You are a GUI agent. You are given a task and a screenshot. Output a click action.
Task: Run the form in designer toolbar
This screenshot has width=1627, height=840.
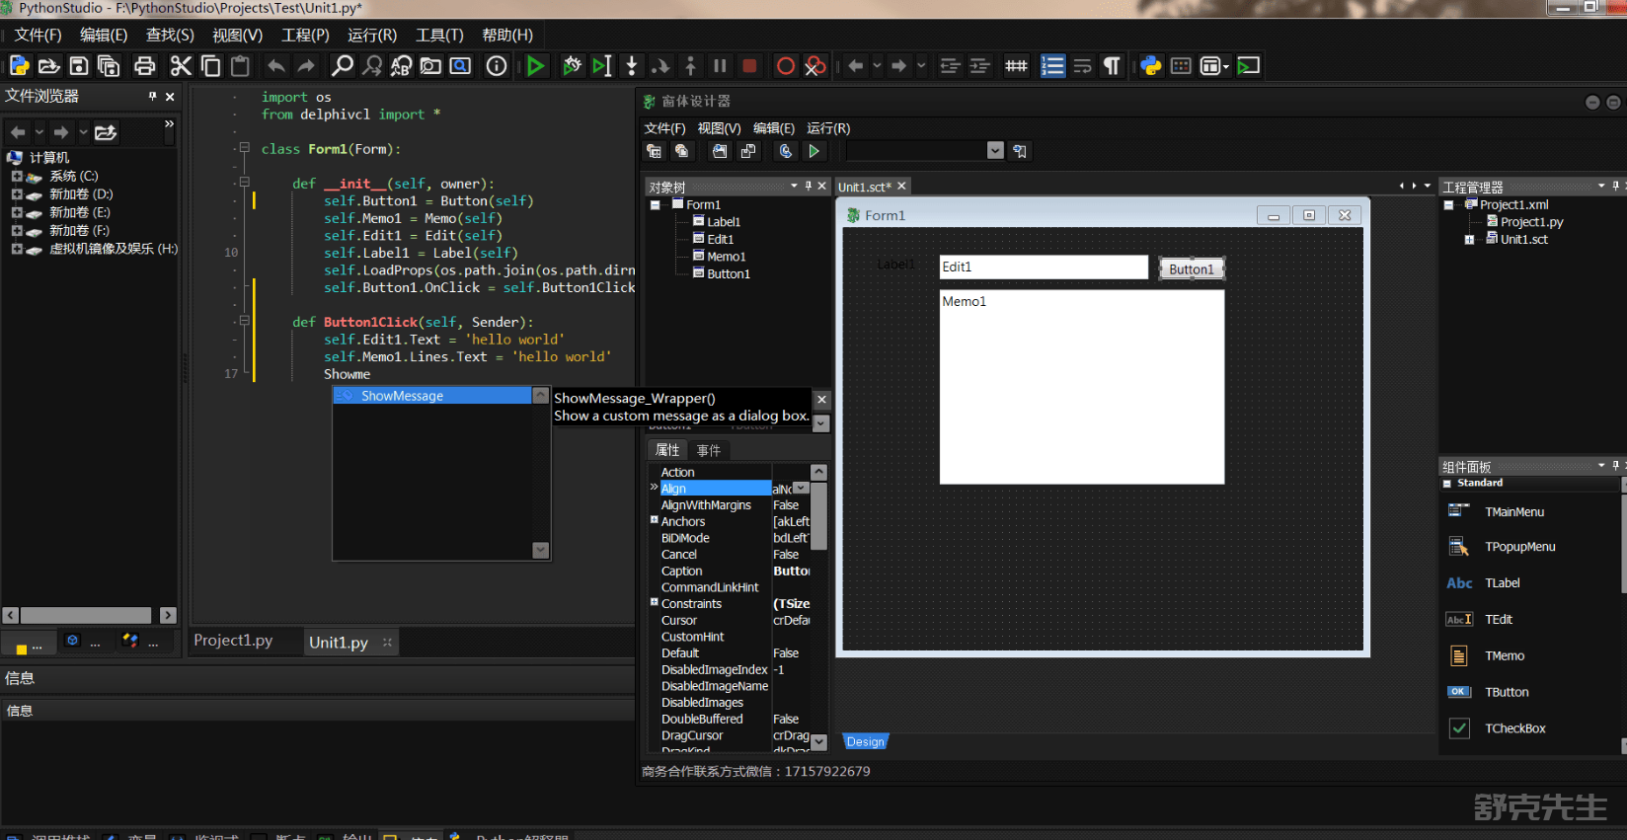coord(813,151)
